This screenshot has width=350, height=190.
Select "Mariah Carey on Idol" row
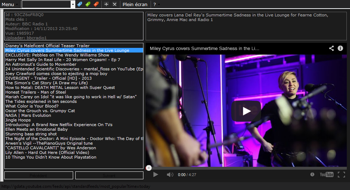[74, 97]
